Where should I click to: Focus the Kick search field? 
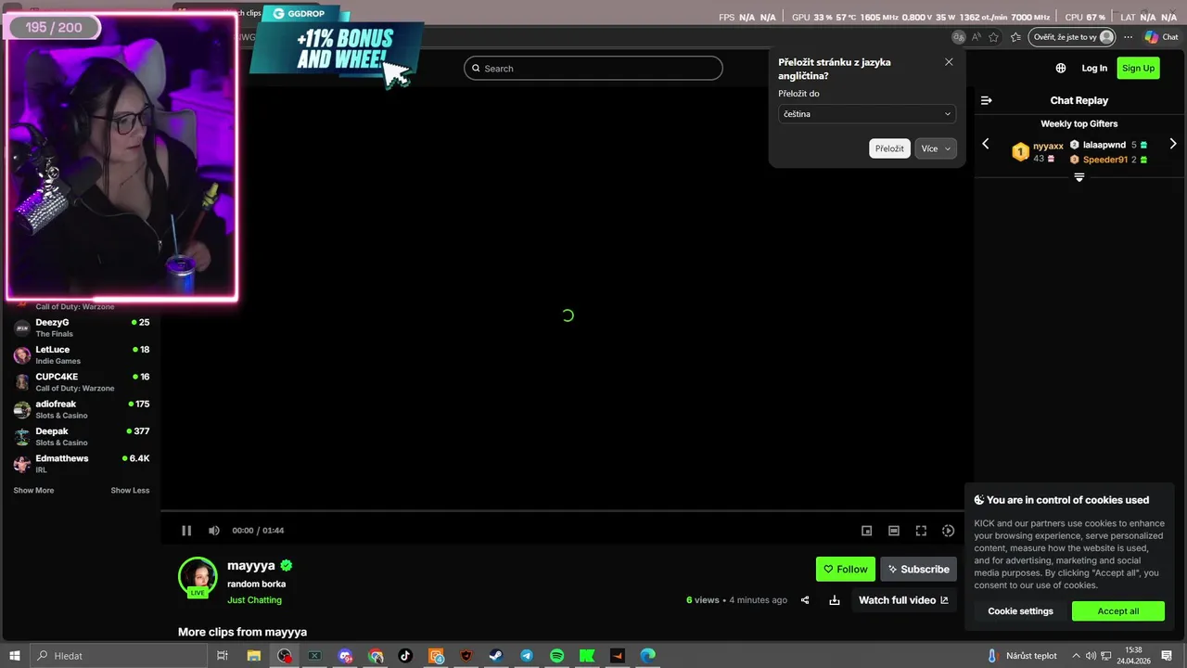pos(593,68)
